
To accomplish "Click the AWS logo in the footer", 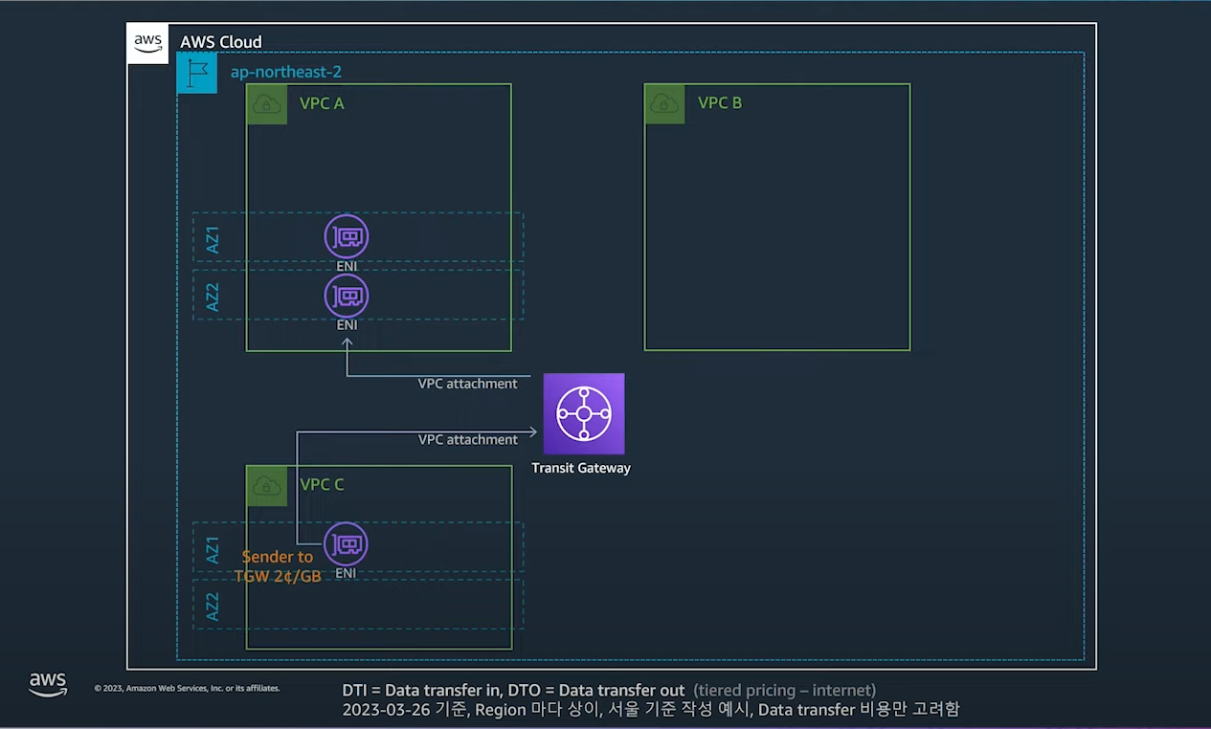I will [48, 684].
